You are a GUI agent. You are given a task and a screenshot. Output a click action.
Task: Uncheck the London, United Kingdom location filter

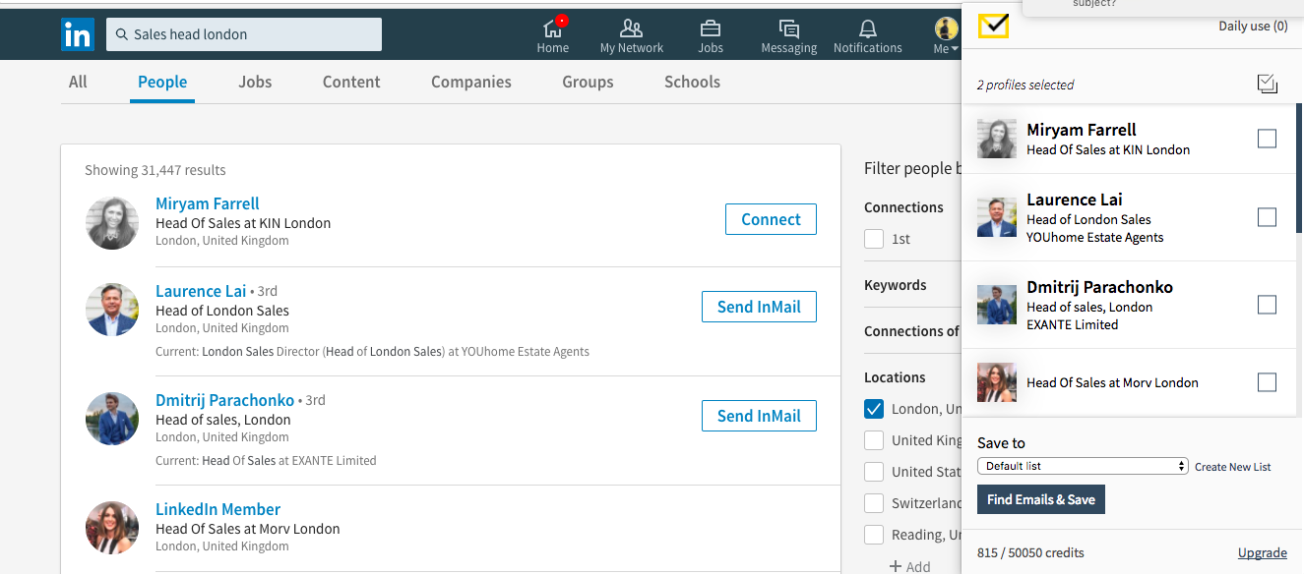point(874,409)
